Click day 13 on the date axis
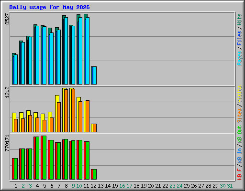The width and height of the screenshot is (245, 191). point(100,186)
